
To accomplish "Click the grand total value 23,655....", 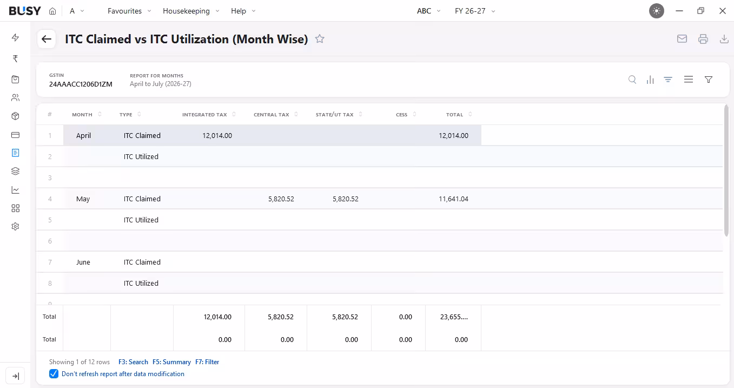I will click(454, 317).
